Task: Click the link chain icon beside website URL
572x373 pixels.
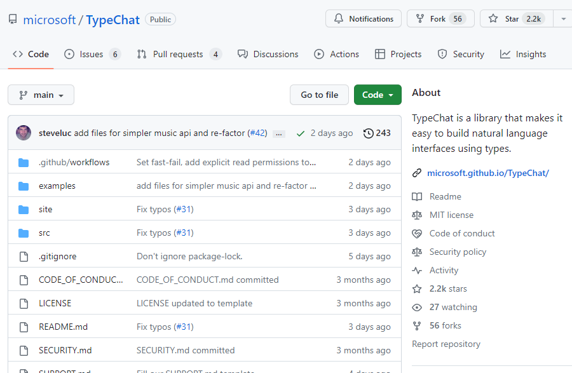Action: (x=416, y=173)
